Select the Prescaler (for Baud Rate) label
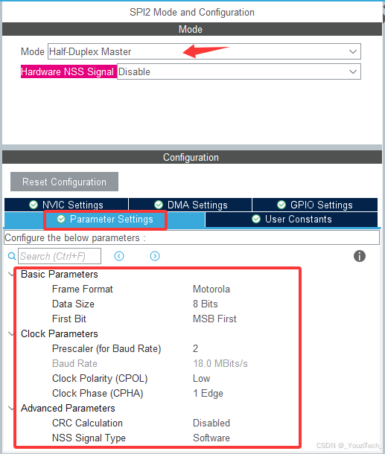This screenshot has height=454, width=385. click(106, 348)
